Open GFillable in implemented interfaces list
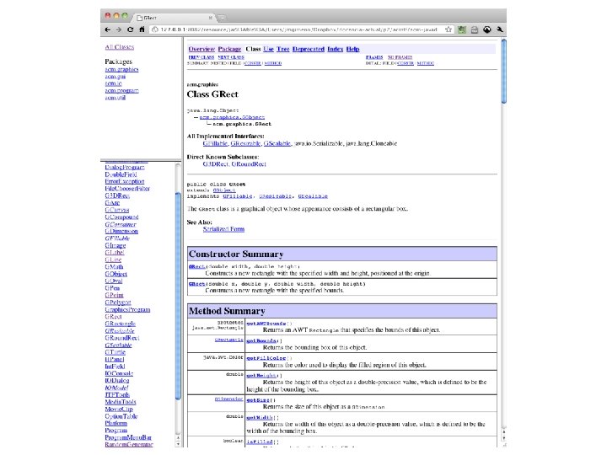This screenshot has width=607, height=455. [x=215, y=143]
